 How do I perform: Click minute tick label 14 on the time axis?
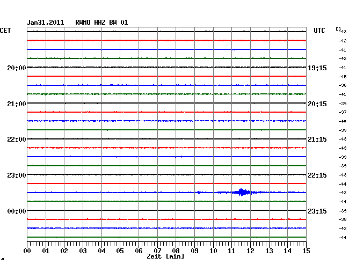[287, 251]
